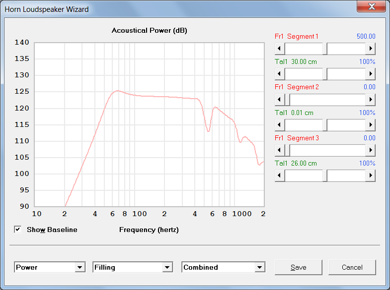Click the Save button
The height and width of the screenshot is (290, 390).
(x=298, y=267)
